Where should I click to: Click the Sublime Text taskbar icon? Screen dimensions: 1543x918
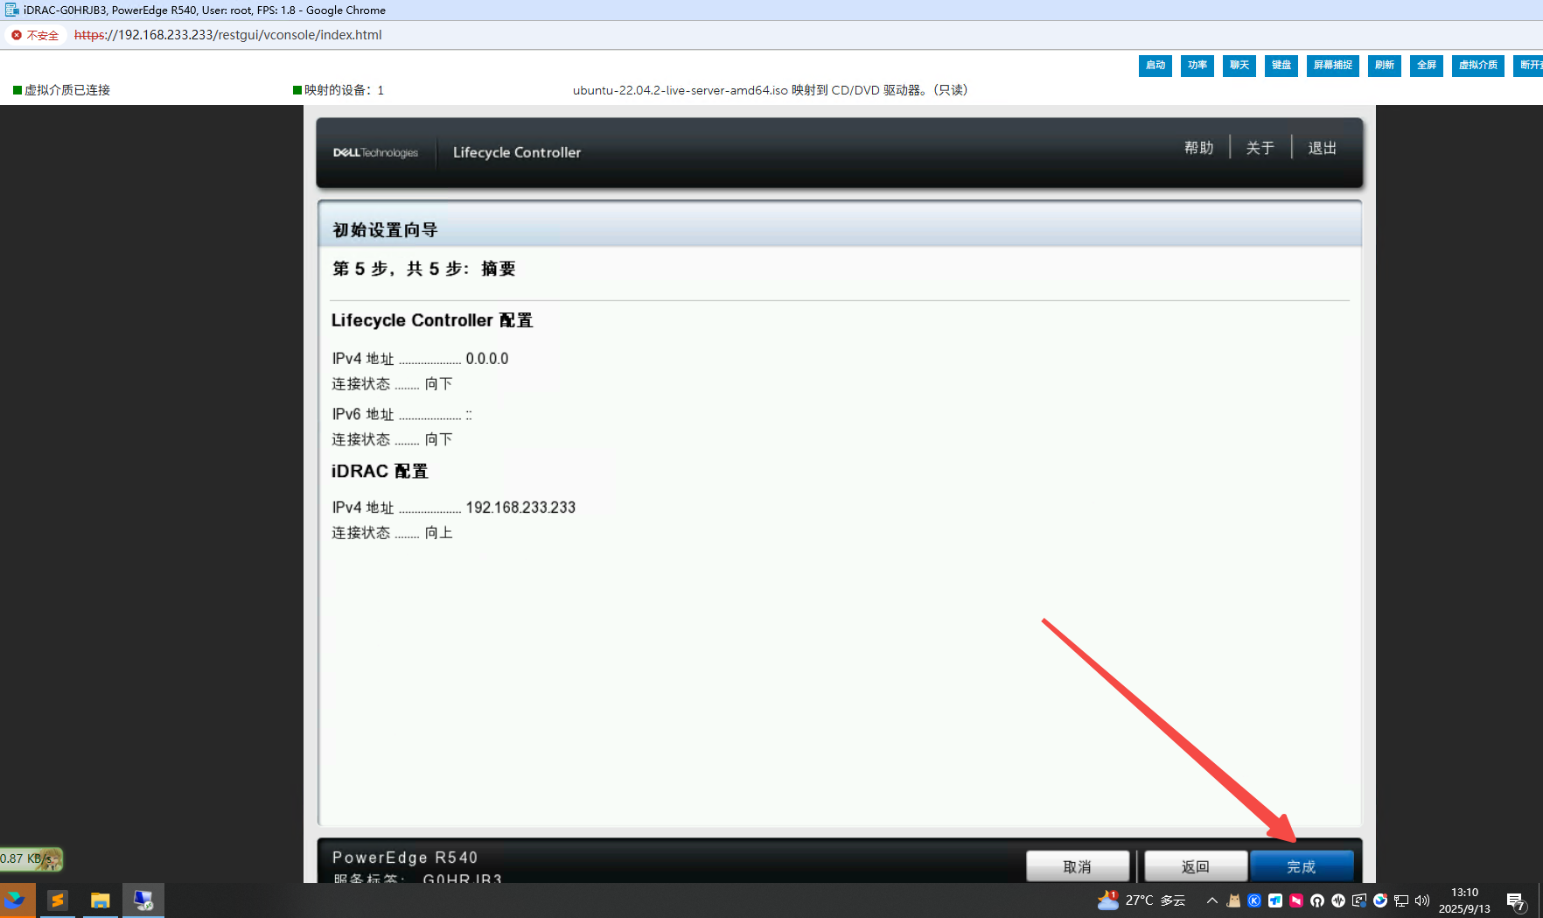(58, 900)
